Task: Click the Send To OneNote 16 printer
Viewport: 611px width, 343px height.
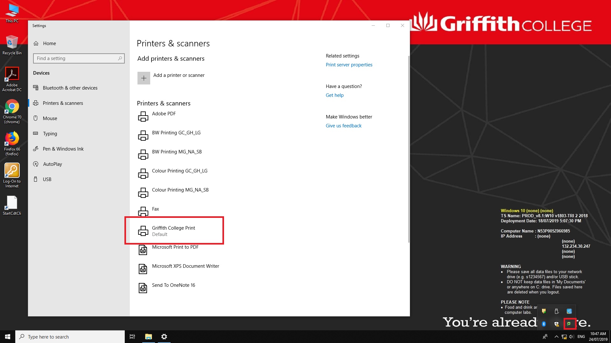Action: tap(173, 285)
